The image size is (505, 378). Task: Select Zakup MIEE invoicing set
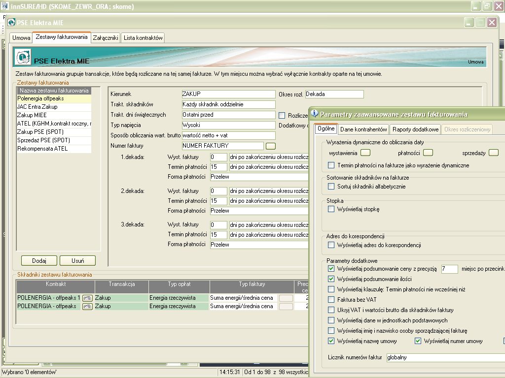click(x=54, y=115)
